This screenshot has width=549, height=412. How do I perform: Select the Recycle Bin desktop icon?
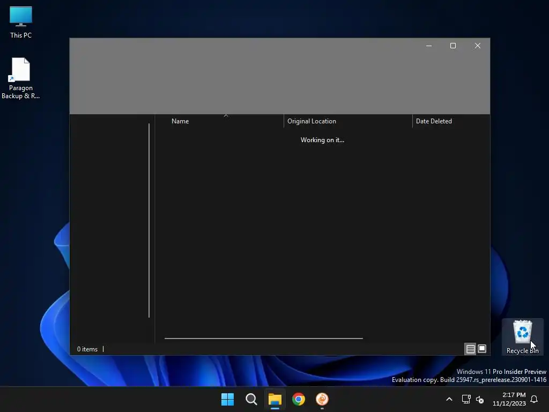[x=522, y=337]
